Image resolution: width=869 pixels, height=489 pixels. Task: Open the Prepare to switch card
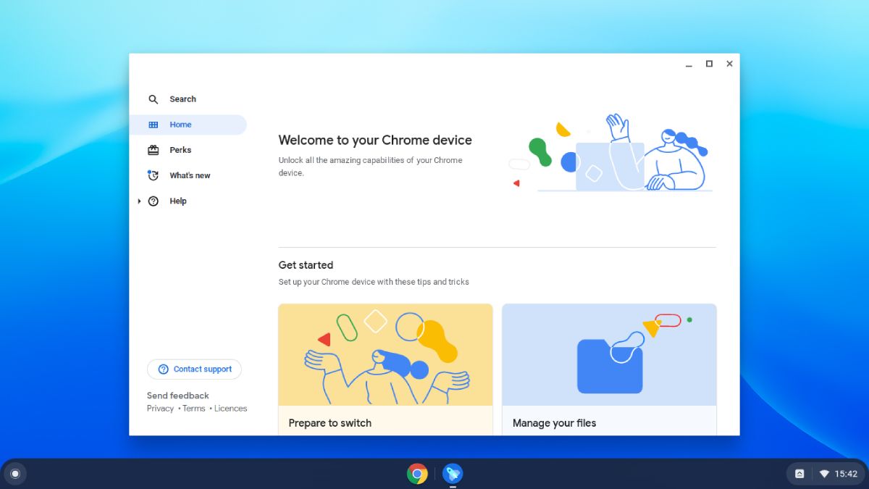(x=385, y=362)
